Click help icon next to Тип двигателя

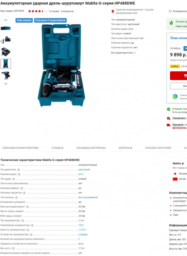18,170
